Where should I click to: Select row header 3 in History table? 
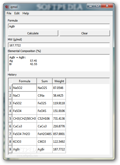[x=10, y=103]
